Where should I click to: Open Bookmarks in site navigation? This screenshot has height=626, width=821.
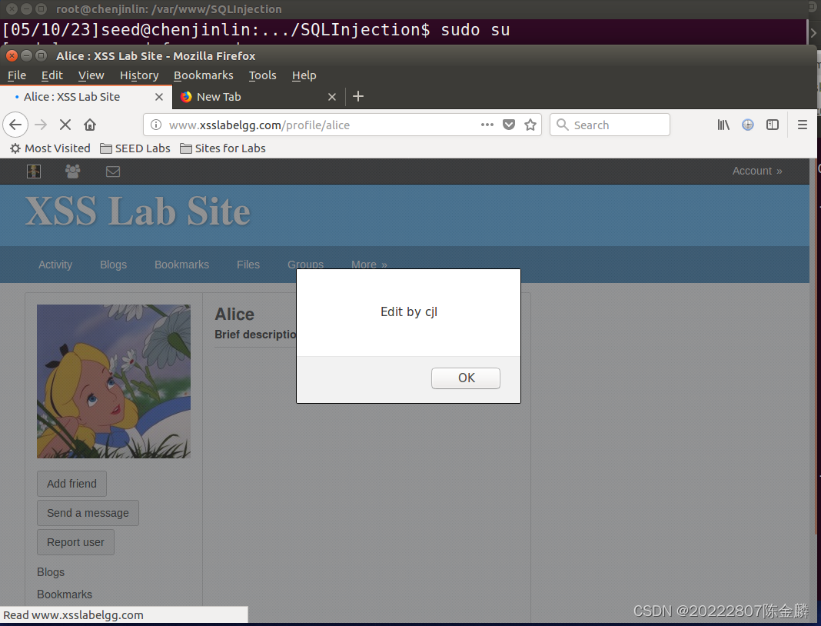coord(181,265)
